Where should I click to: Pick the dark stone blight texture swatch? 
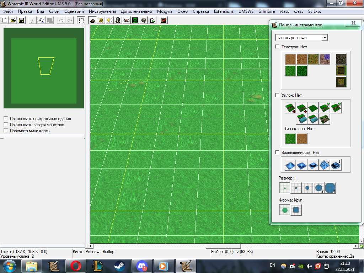point(341,59)
